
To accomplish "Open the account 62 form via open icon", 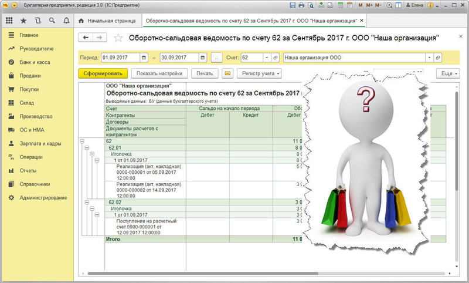I will (276, 58).
